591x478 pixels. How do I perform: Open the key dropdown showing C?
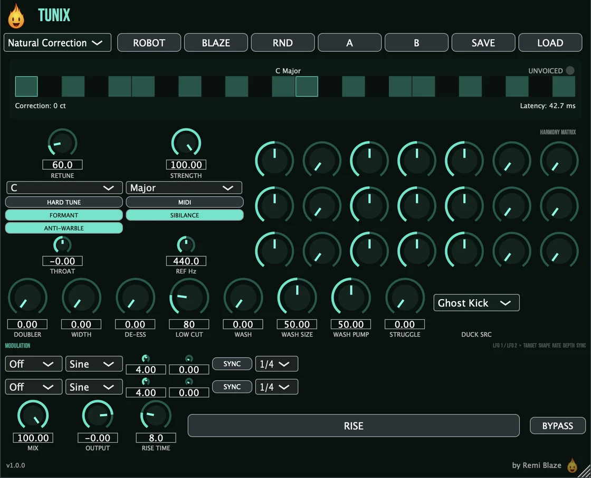64,188
